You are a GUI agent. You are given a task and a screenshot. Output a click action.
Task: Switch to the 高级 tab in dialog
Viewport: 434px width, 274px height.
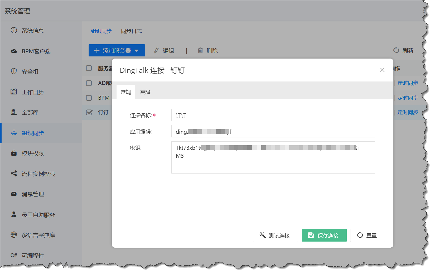coord(145,92)
